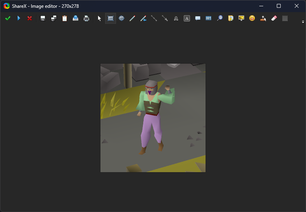Screen dimensions: 306x212
Task: Select the Arrow tool
Action: tap(165, 18)
